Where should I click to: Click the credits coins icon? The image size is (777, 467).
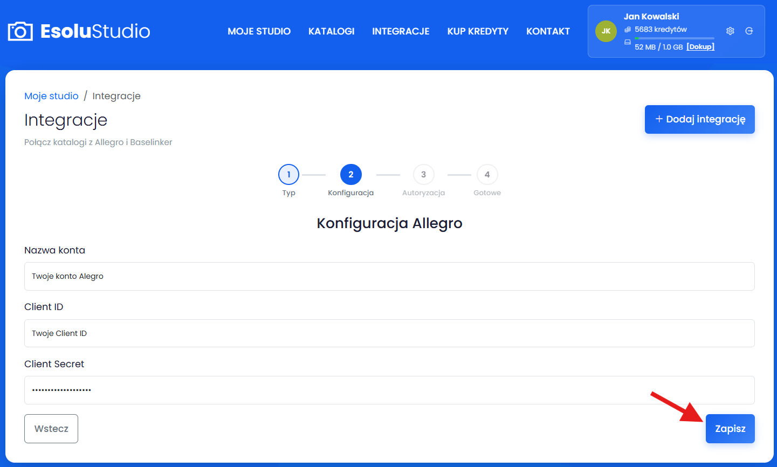(x=628, y=30)
